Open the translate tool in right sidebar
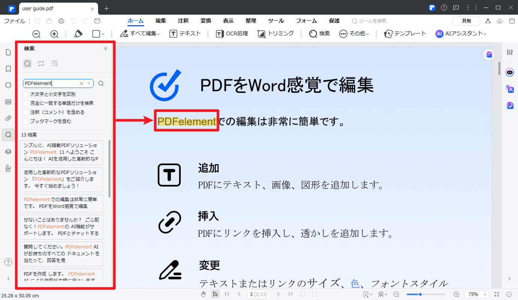Screen dimensions: 518x300 coord(510,89)
